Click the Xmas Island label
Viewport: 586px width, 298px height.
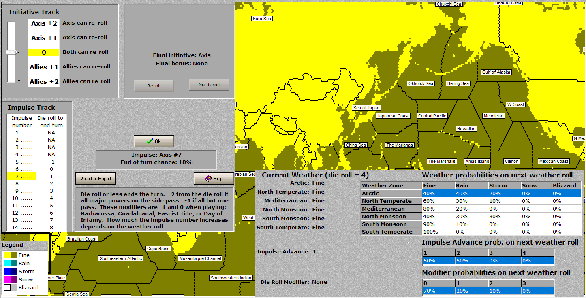pos(477,161)
